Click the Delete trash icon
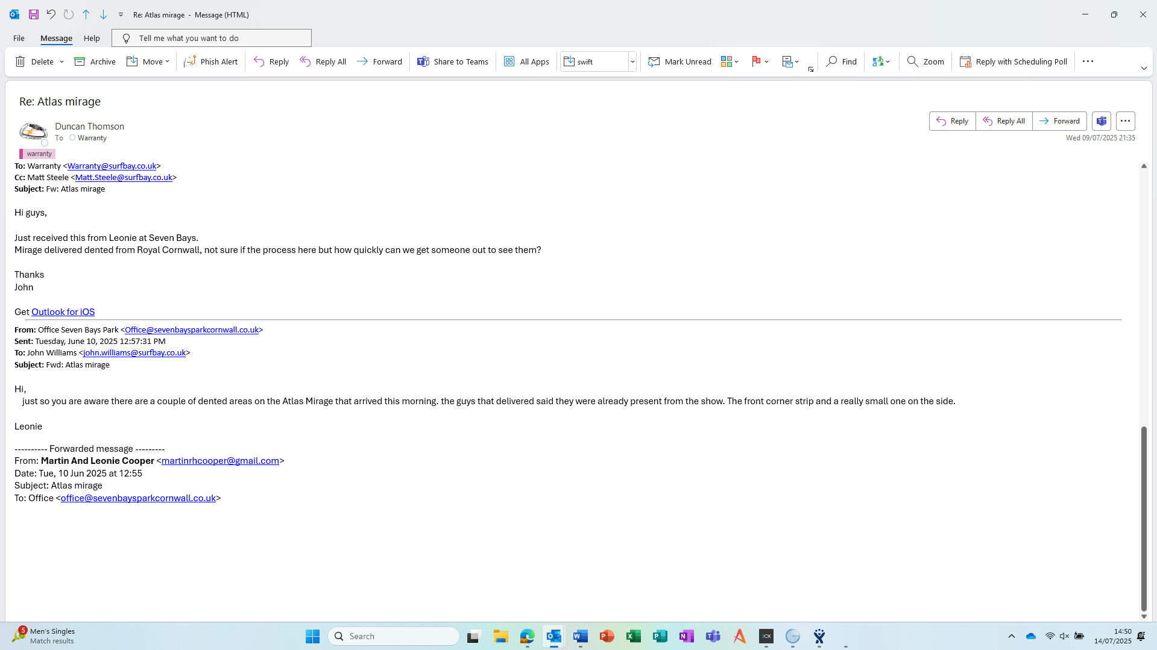Screen dimensions: 1157x650 (20, 61)
